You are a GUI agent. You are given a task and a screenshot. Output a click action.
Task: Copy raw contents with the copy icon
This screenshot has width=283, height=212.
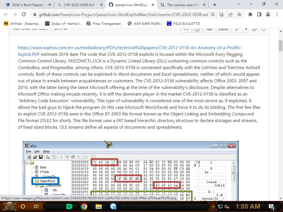click(255, 30)
